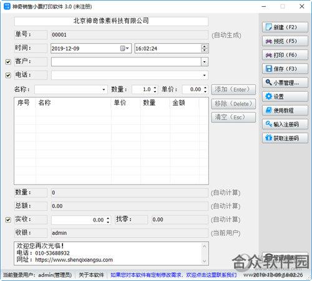
Task: Open 小票管理 receipt management
Action: click(285, 83)
